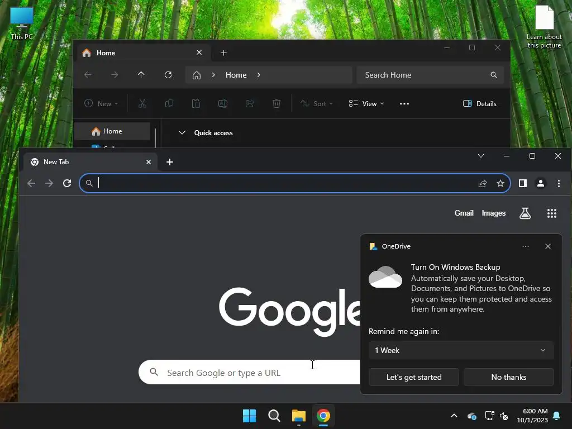Open taskbar Search
572x429 pixels.
click(274, 416)
